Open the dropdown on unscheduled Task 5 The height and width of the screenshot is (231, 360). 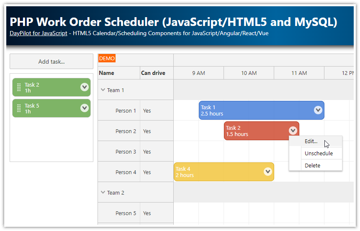click(x=85, y=108)
